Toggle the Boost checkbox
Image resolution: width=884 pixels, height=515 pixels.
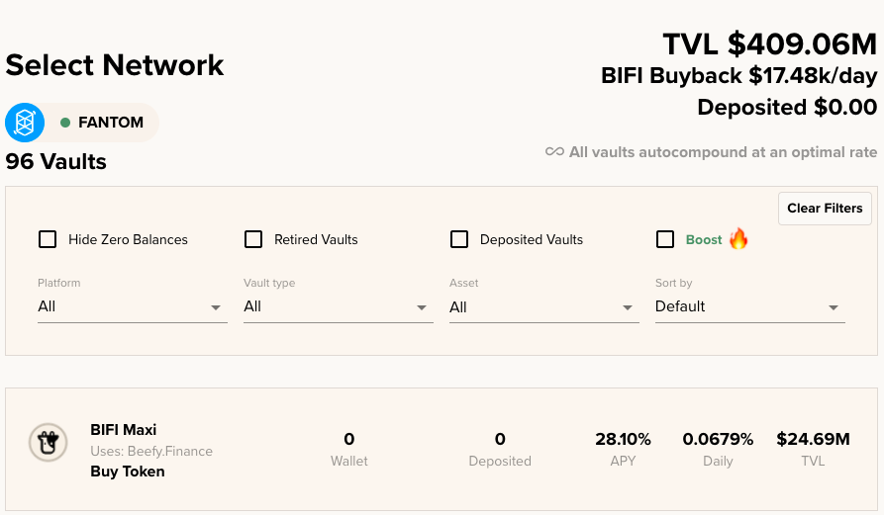[x=665, y=239]
